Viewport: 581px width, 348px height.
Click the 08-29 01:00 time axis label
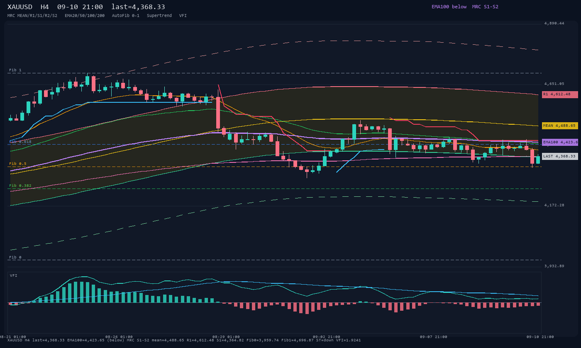(226, 337)
